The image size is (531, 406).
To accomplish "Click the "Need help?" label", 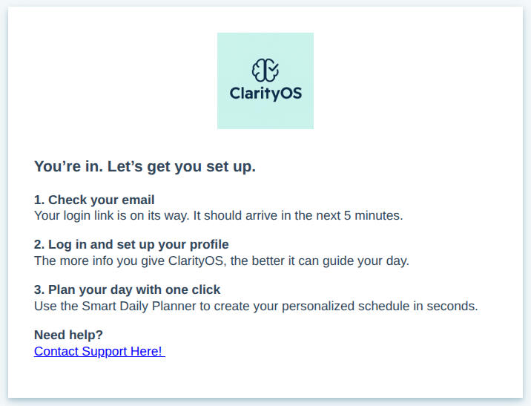I will (68, 335).
